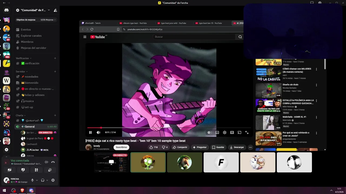Screen dimensions: 346x194
Task: Open the server invite people icon
Action: click(x=55, y=10)
